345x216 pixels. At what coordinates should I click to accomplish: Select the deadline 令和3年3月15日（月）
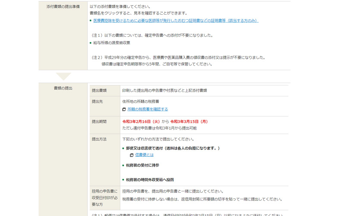[189, 121]
